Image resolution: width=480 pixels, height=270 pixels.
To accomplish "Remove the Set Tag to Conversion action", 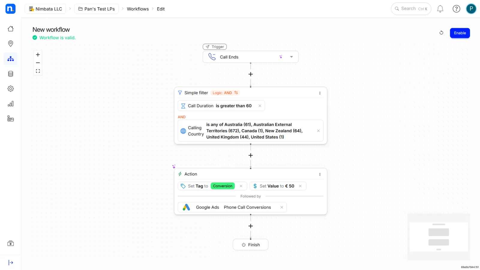I will [241, 186].
